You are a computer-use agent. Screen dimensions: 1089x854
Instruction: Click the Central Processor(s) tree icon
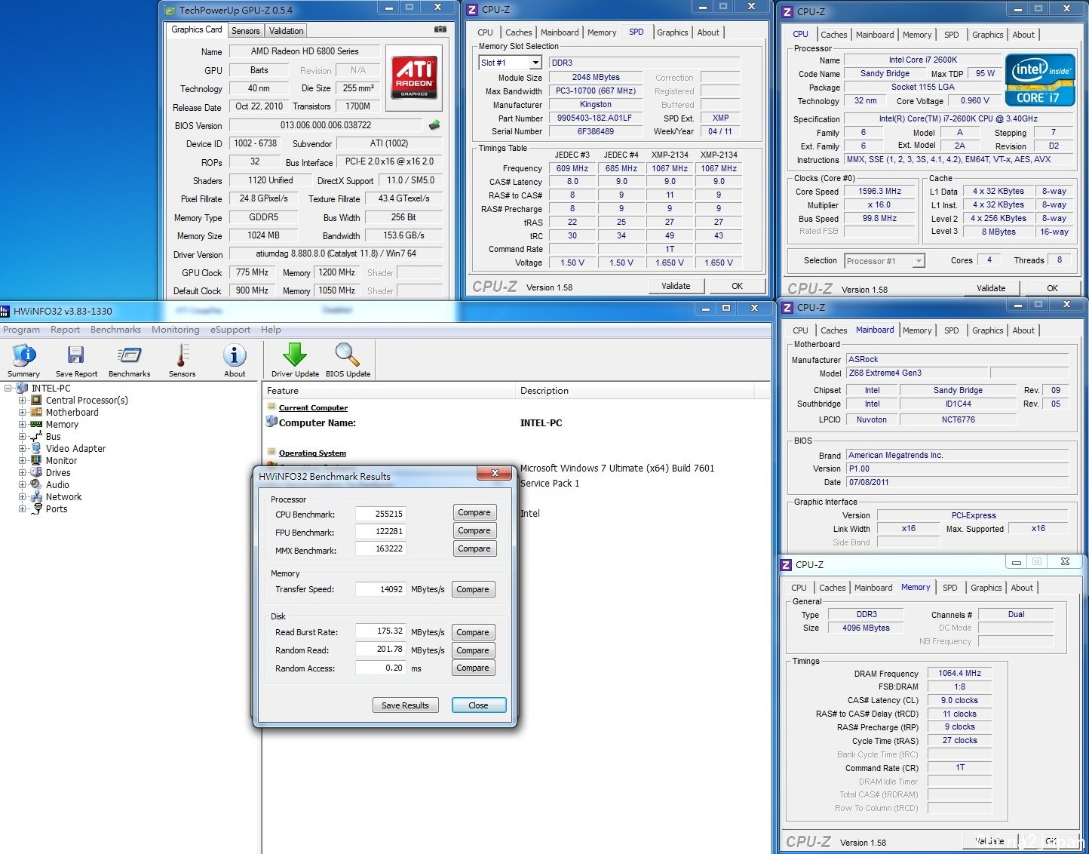(36, 400)
